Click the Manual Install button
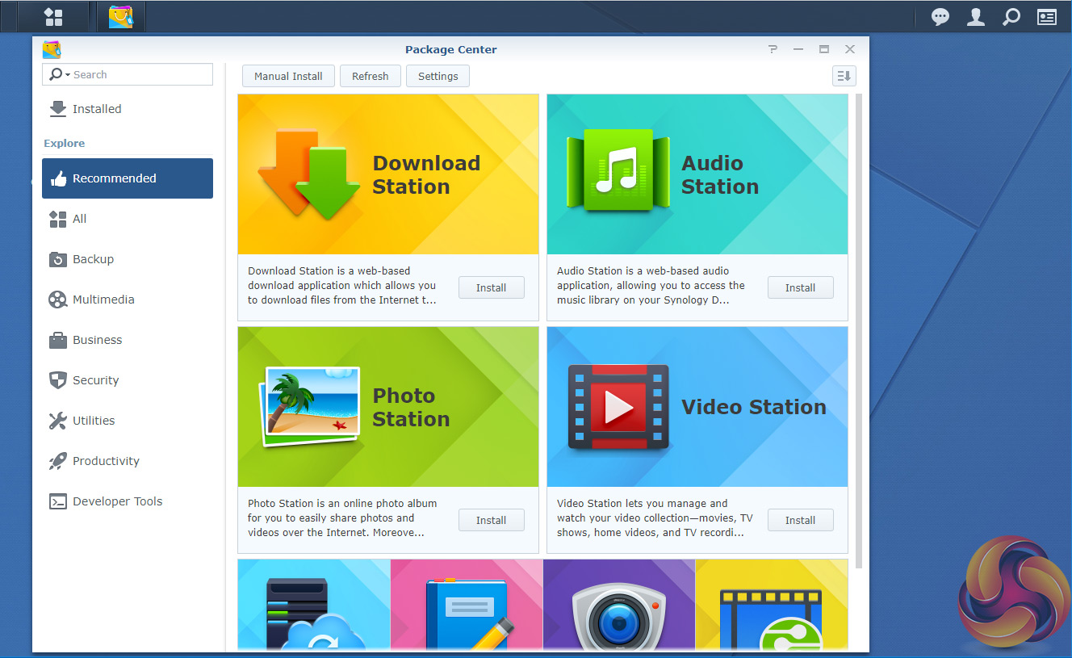This screenshot has width=1072, height=658. point(288,76)
